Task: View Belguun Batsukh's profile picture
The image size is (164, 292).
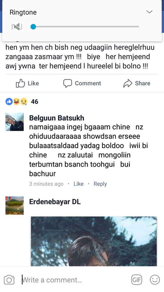Action: click(x=15, y=122)
